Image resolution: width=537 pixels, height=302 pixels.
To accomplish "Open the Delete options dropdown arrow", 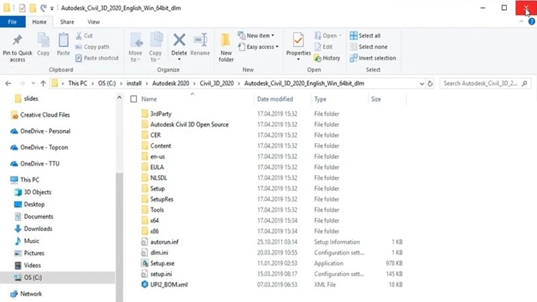I will tap(179, 59).
